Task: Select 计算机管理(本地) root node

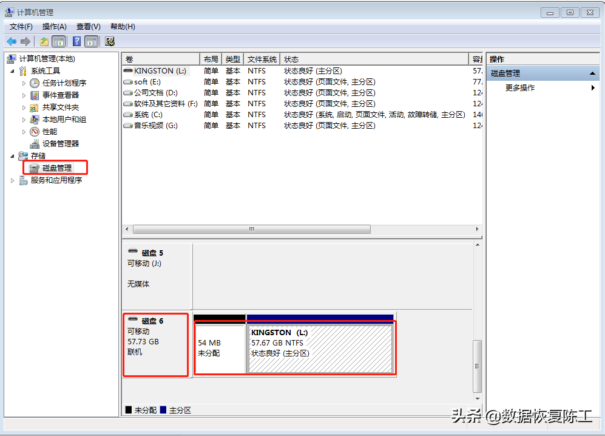Action: tap(47, 59)
